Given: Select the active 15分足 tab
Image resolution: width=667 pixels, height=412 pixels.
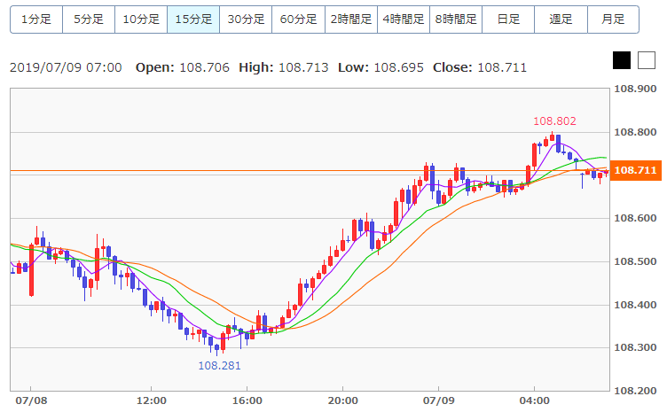Looking at the screenshot, I should [x=193, y=19].
